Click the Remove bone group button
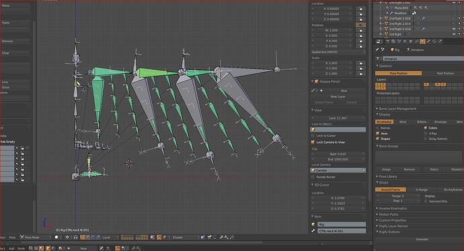This screenshot has height=251, width=464. (410, 169)
